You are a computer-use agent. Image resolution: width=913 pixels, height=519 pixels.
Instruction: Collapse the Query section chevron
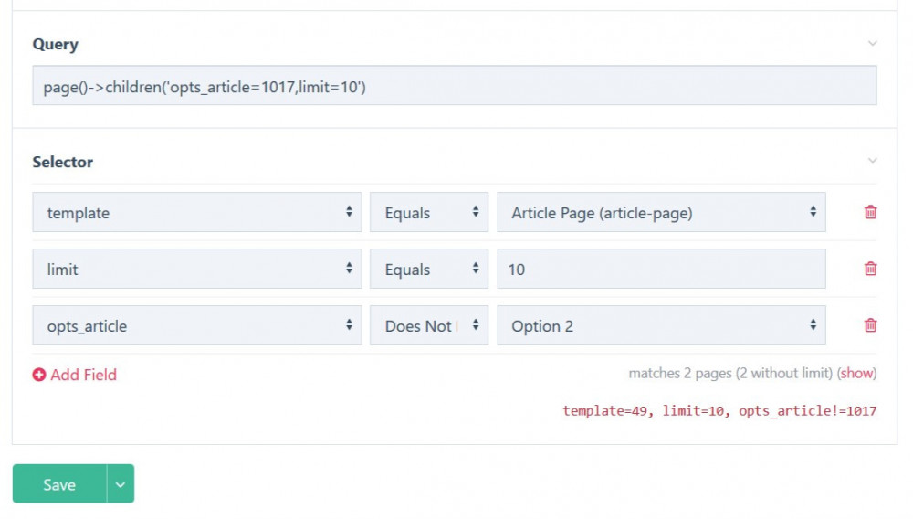[872, 44]
